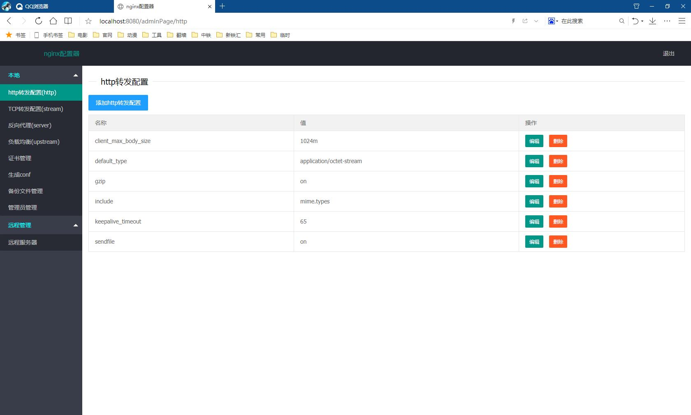Click the QQ浏览器 logo tab
This screenshot has height=415, width=691.
[32, 6]
